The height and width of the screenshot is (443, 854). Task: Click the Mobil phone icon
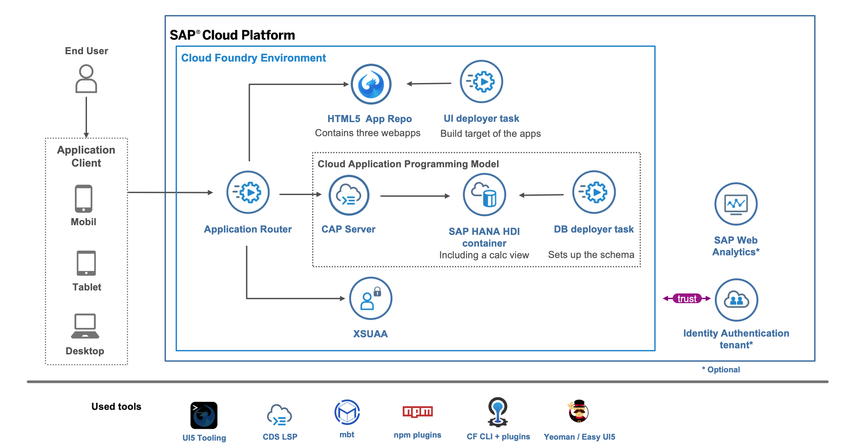pyautogui.click(x=83, y=198)
